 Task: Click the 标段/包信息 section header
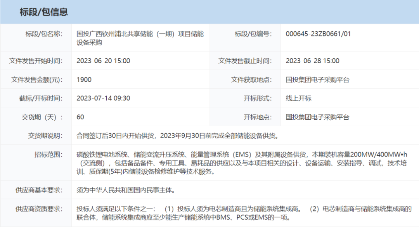pyautogui.click(x=44, y=12)
